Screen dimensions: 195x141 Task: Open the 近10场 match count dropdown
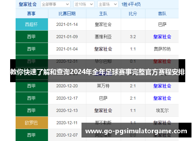pos(84,4)
